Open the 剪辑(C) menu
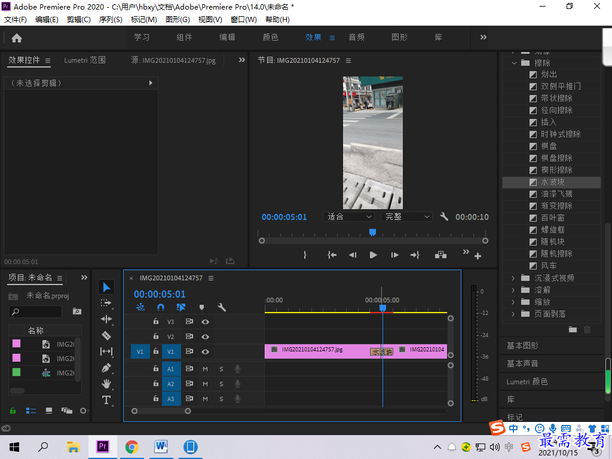The height and width of the screenshot is (459, 612). coord(79,20)
